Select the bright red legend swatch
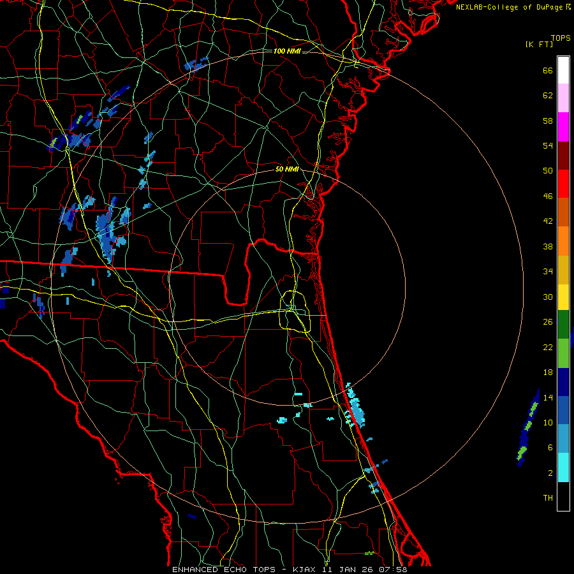The width and height of the screenshot is (574, 574). (x=563, y=184)
